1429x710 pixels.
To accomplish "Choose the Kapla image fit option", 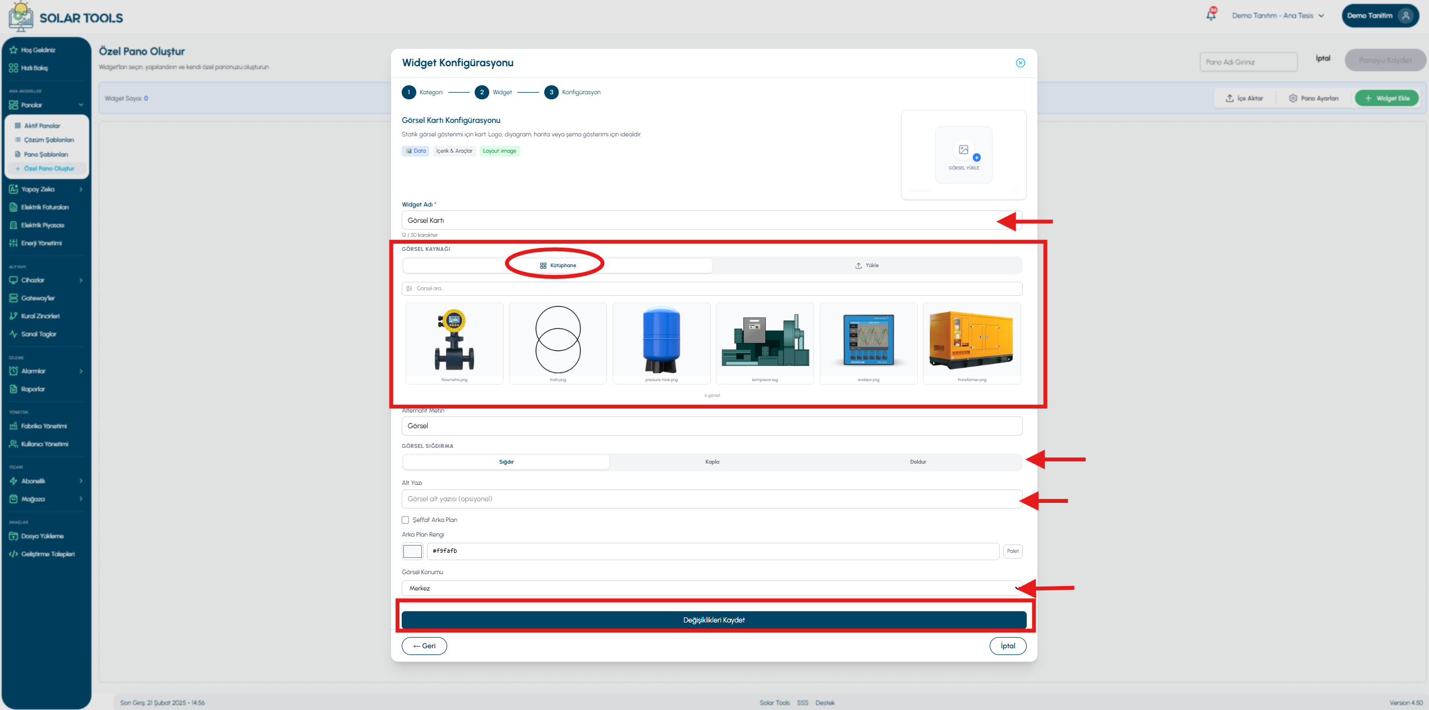I will [x=712, y=462].
